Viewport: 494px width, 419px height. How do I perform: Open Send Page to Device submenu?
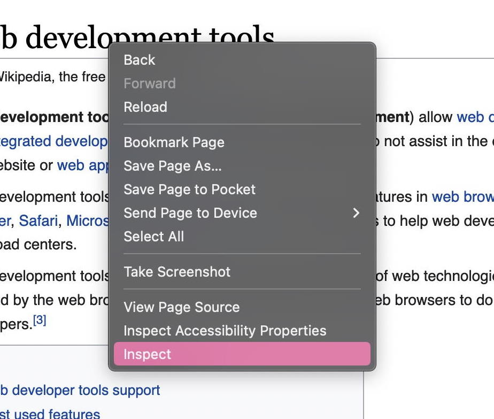242,213
